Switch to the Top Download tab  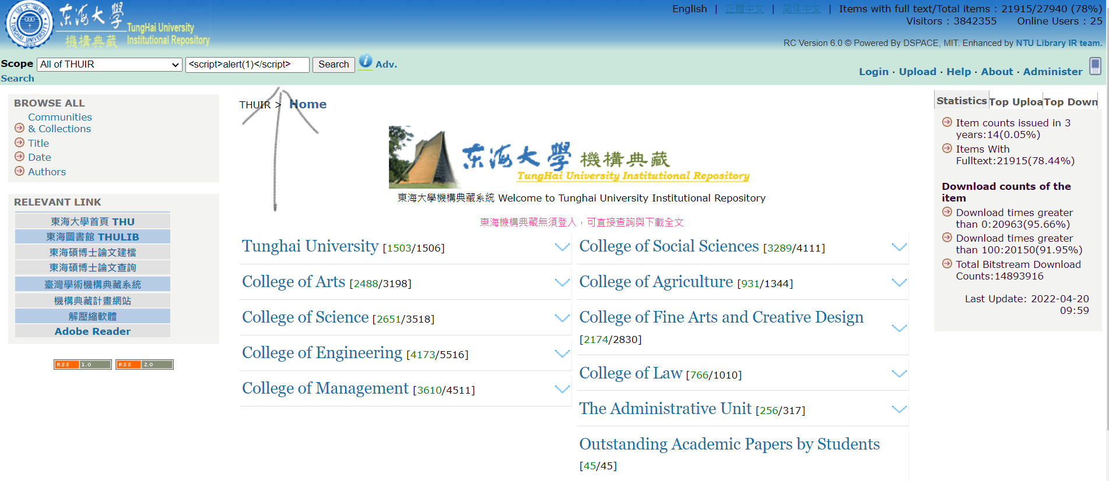pyautogui.click(x=1071, y=102)
